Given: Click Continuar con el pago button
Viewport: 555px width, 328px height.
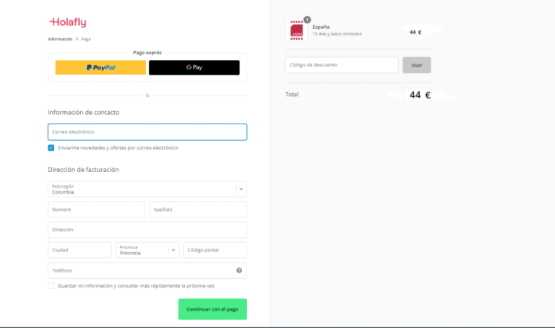Looking at the screenshot, I should click(212, 309).
